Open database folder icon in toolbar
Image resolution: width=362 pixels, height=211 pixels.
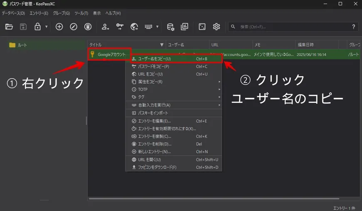[x=9, y=27]
